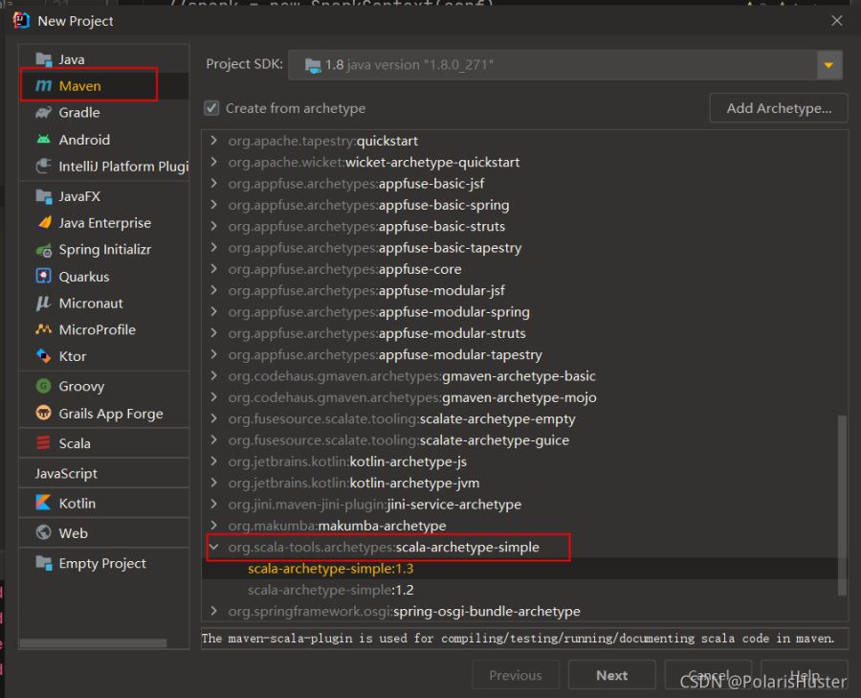Select scalate-archetype-guice archetype

[x=519, y=440]
